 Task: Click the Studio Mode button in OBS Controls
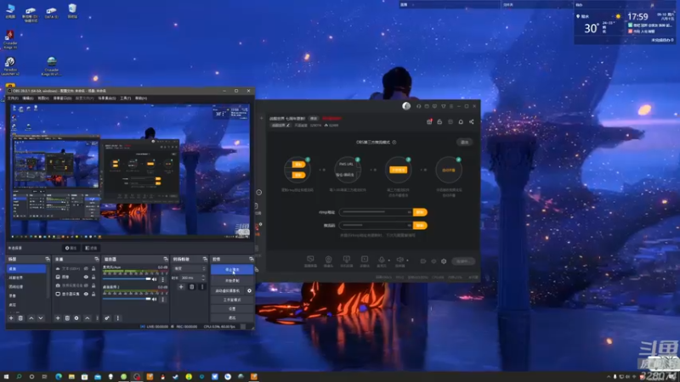232,300
